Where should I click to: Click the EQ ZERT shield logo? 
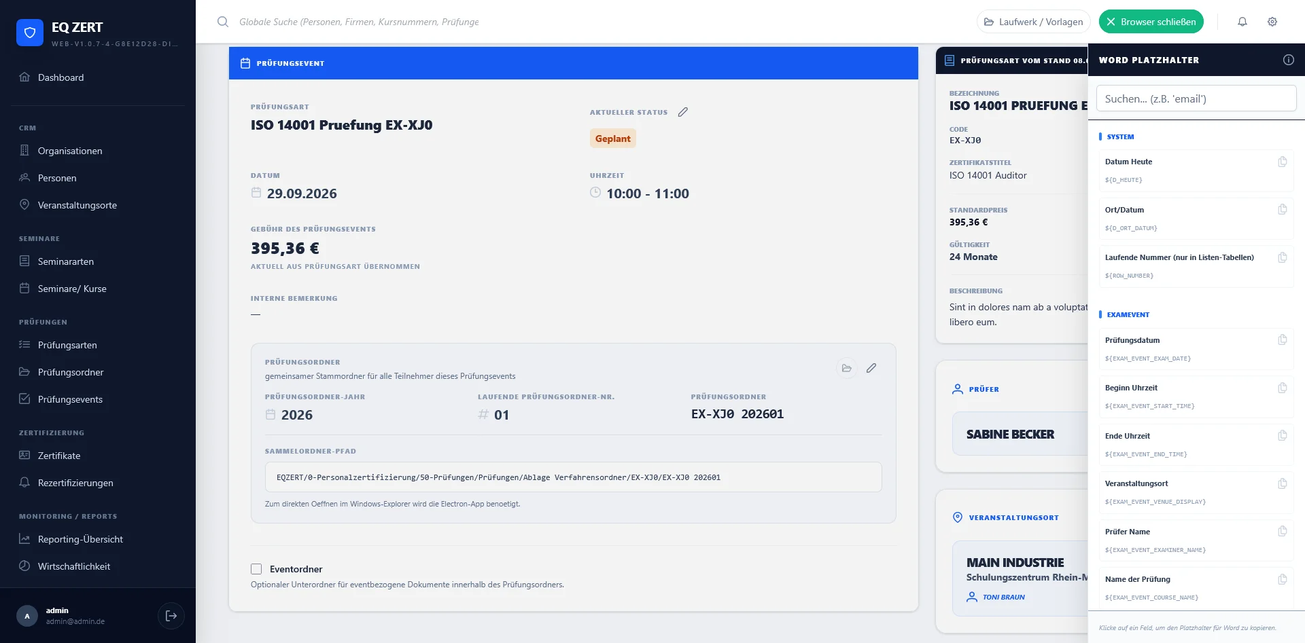pos(30,33)
